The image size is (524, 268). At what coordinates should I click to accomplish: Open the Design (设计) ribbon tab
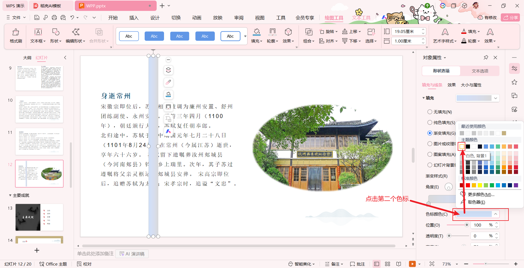[x=155, y=18]
